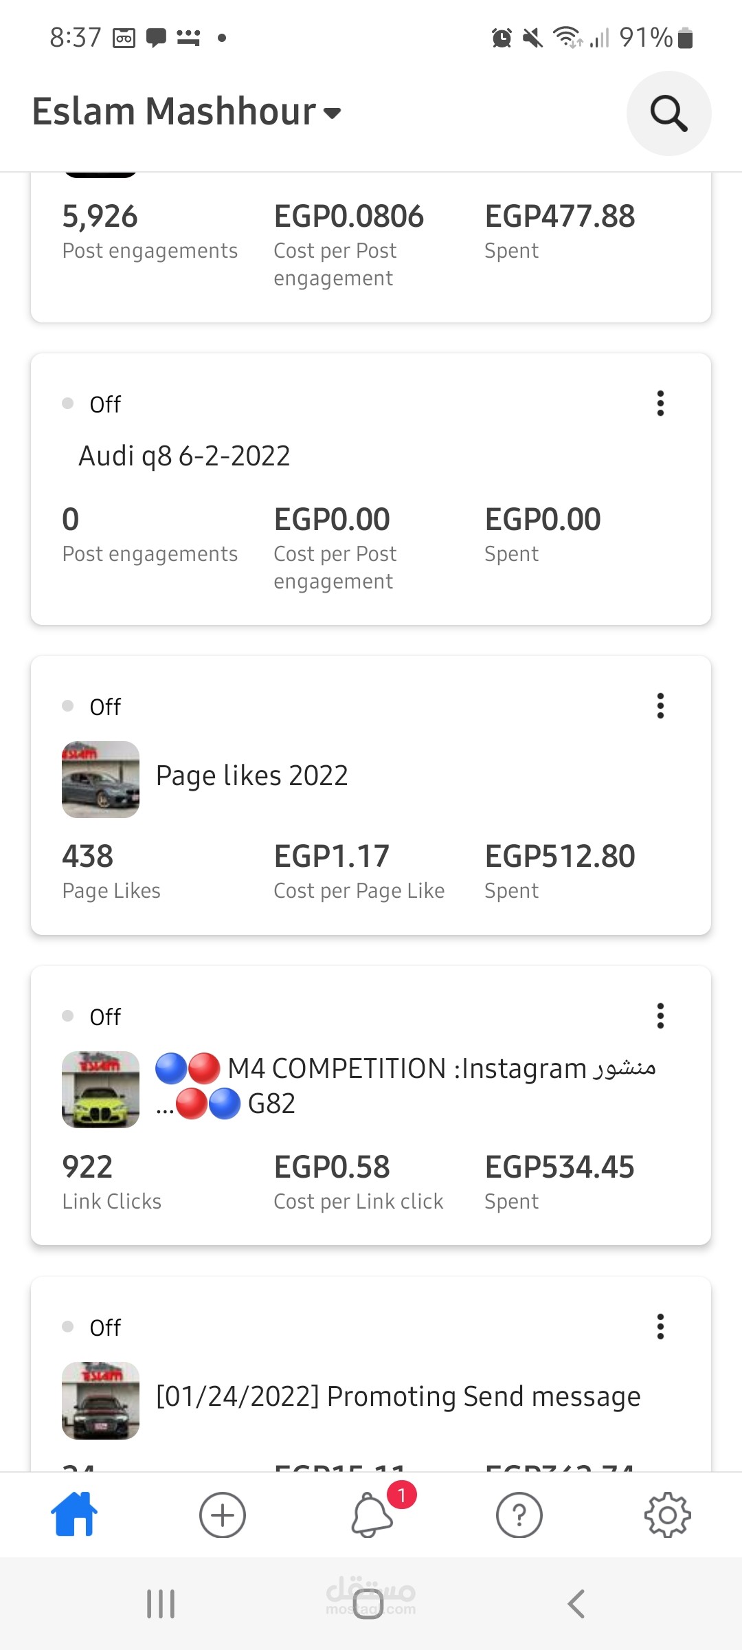The width and height of the screenshot is (742, 1650).
Task: Toggle Off status of M4 Competition ad
Action: pyautogui.click(x=92, y=1017)
